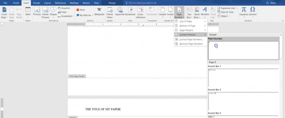Expand the Signature Line dropdown arrow
This screenshot has height=118, width=285.
(x=237, y=8)
